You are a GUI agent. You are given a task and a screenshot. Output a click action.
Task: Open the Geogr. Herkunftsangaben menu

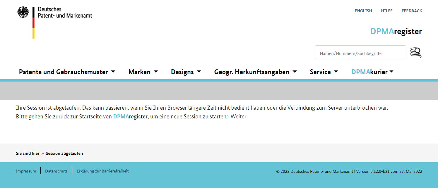click(255, 72)
